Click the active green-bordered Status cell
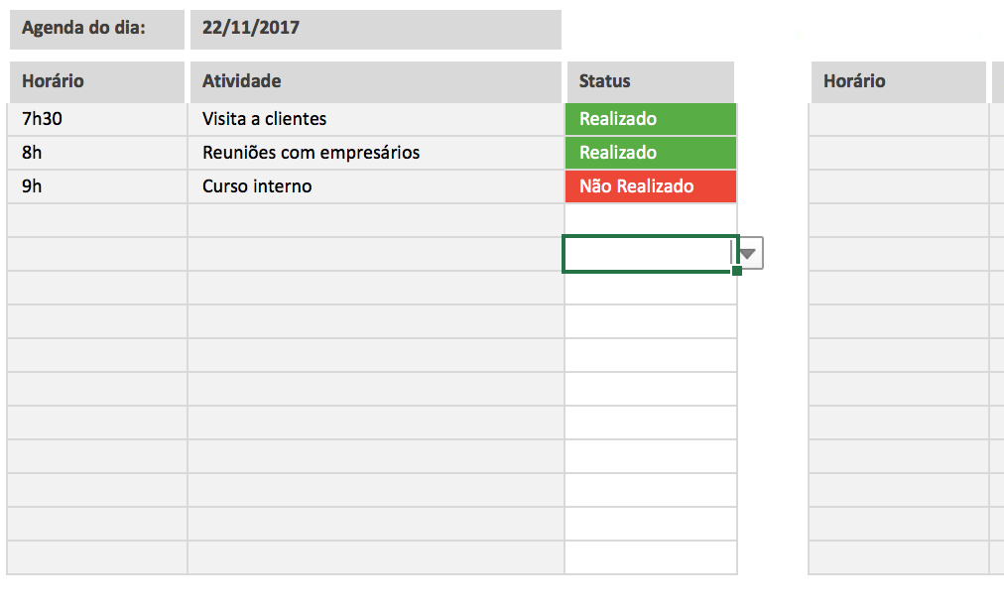The width and height of the screenshot is (1004, 607). [647, 254]
